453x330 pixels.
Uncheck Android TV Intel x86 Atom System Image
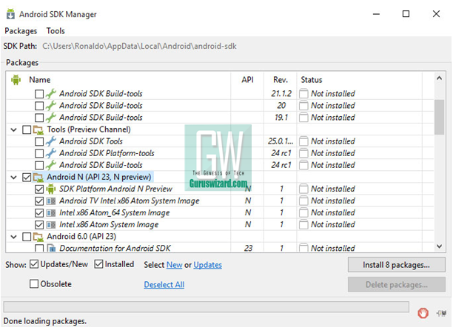39,201
